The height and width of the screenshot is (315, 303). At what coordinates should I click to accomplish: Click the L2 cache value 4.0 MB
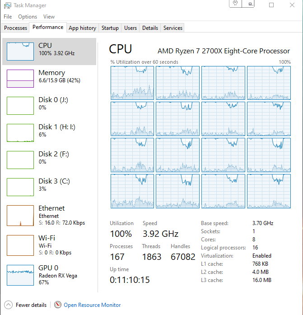(x=261, y=272)
